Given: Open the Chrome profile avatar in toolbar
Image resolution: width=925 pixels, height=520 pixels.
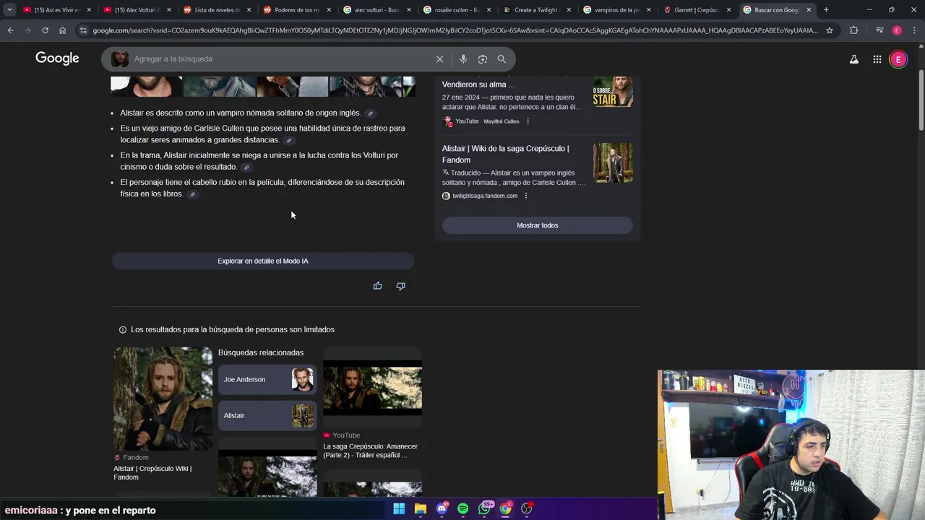Looking at the screenshot, I should (897, 30).
